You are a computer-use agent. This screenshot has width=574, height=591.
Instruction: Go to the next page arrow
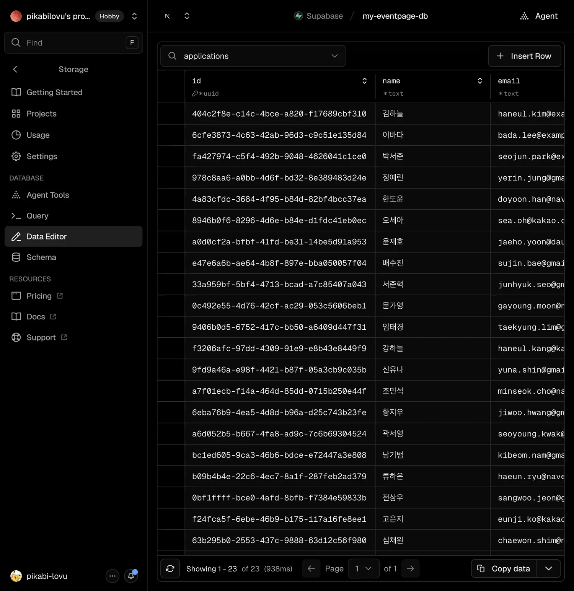click(410, 568)
